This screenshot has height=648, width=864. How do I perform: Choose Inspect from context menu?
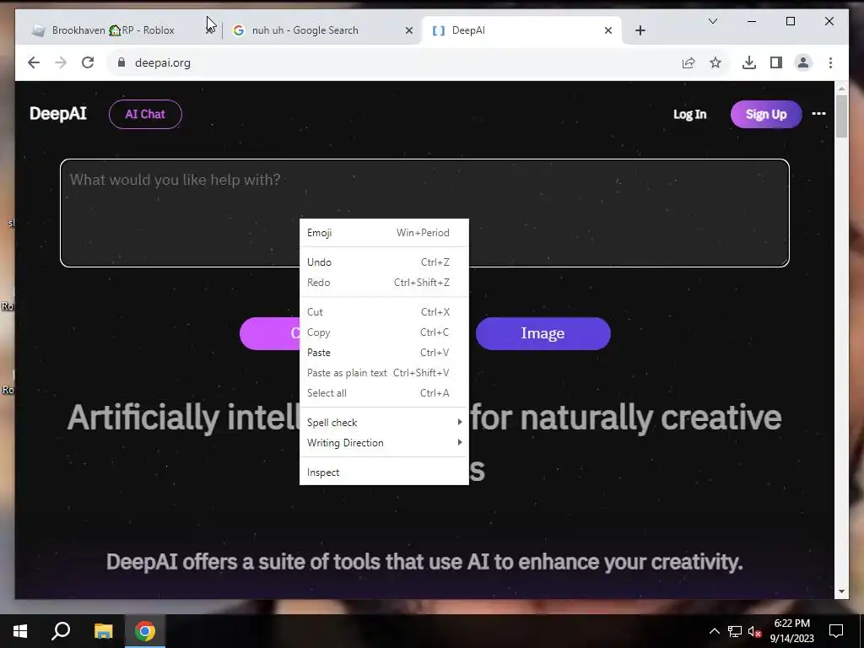point(384,472)
